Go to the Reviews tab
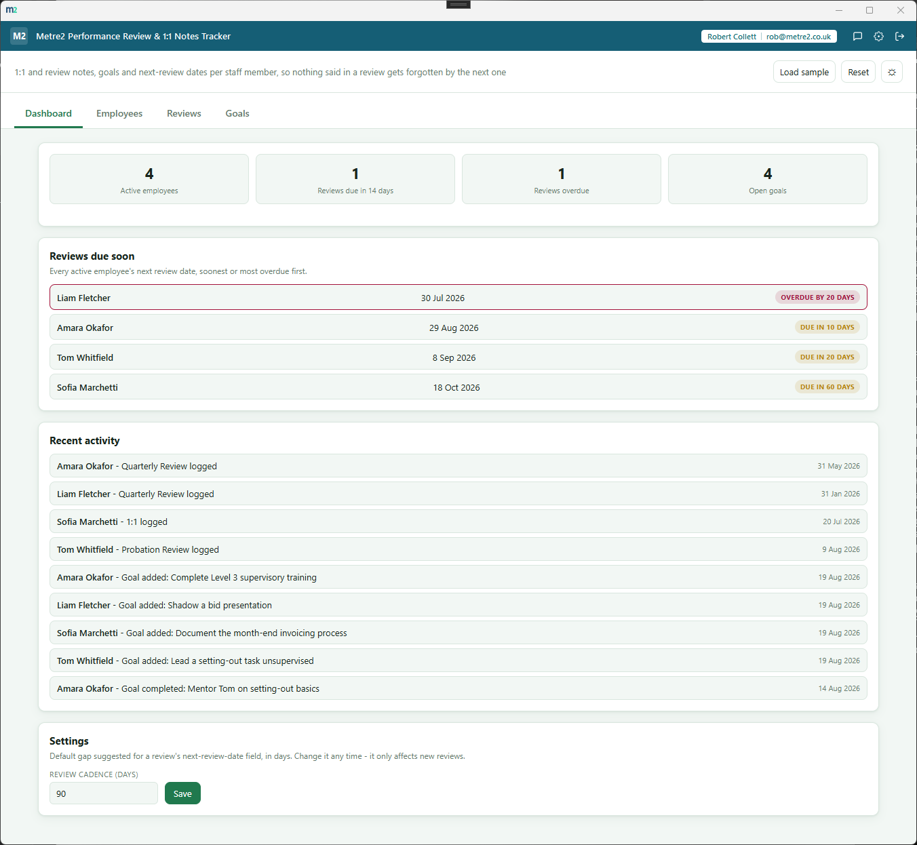Viewport: 917px width, 845px height. (x=184, y=113)
